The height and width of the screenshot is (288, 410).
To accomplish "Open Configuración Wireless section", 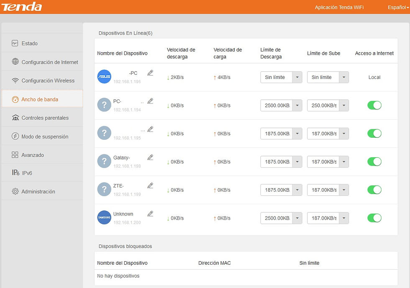I will 42,81.
